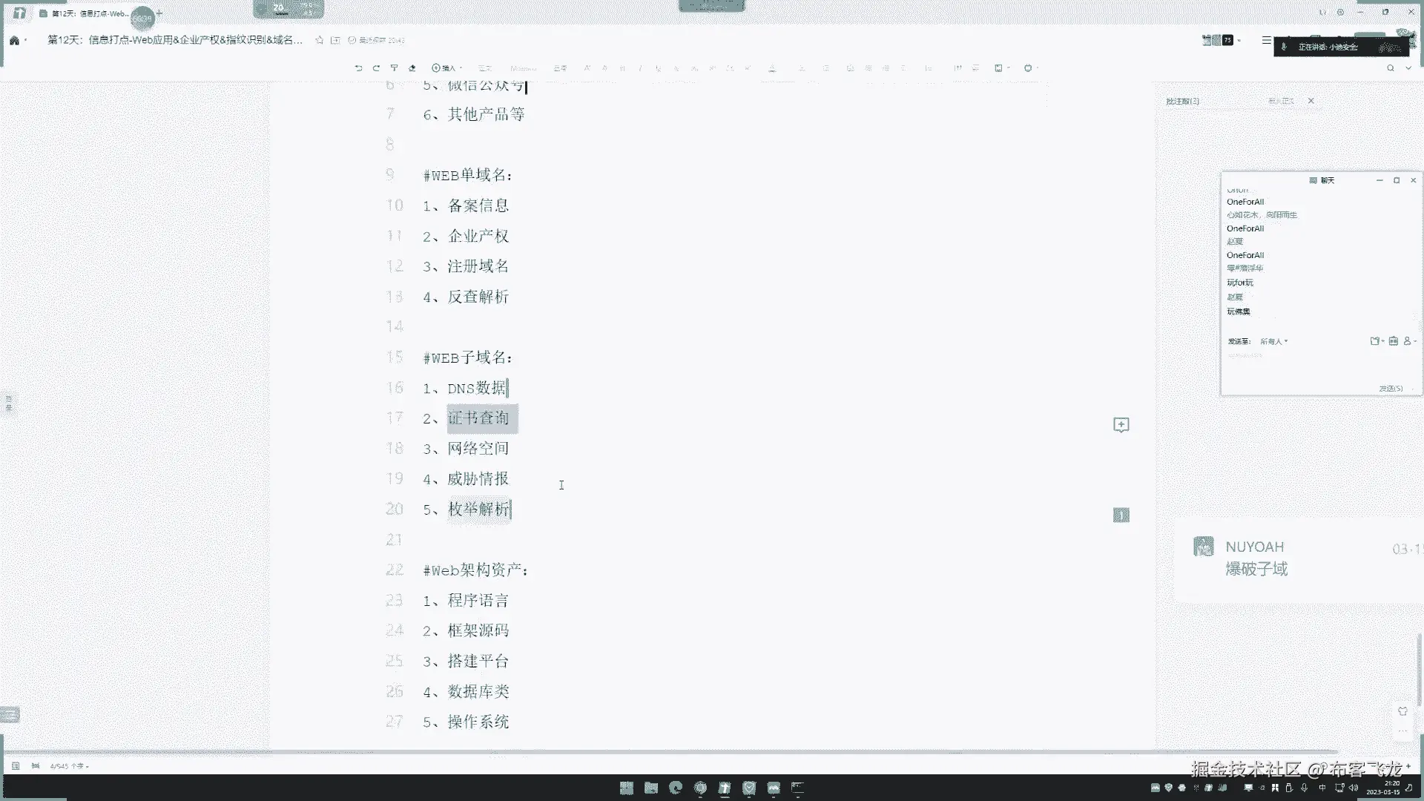Click the home icon at top left

pyautogui.click(x=14, y=40)
